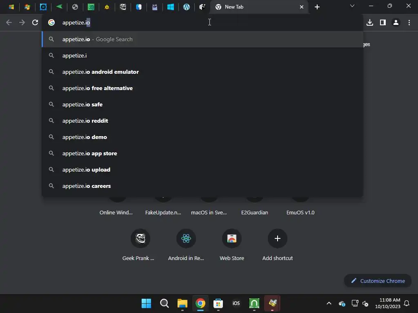Screen dimensions: 418x313
Task: Expand hidden system tray icons chevron
Action: point(329,303)
